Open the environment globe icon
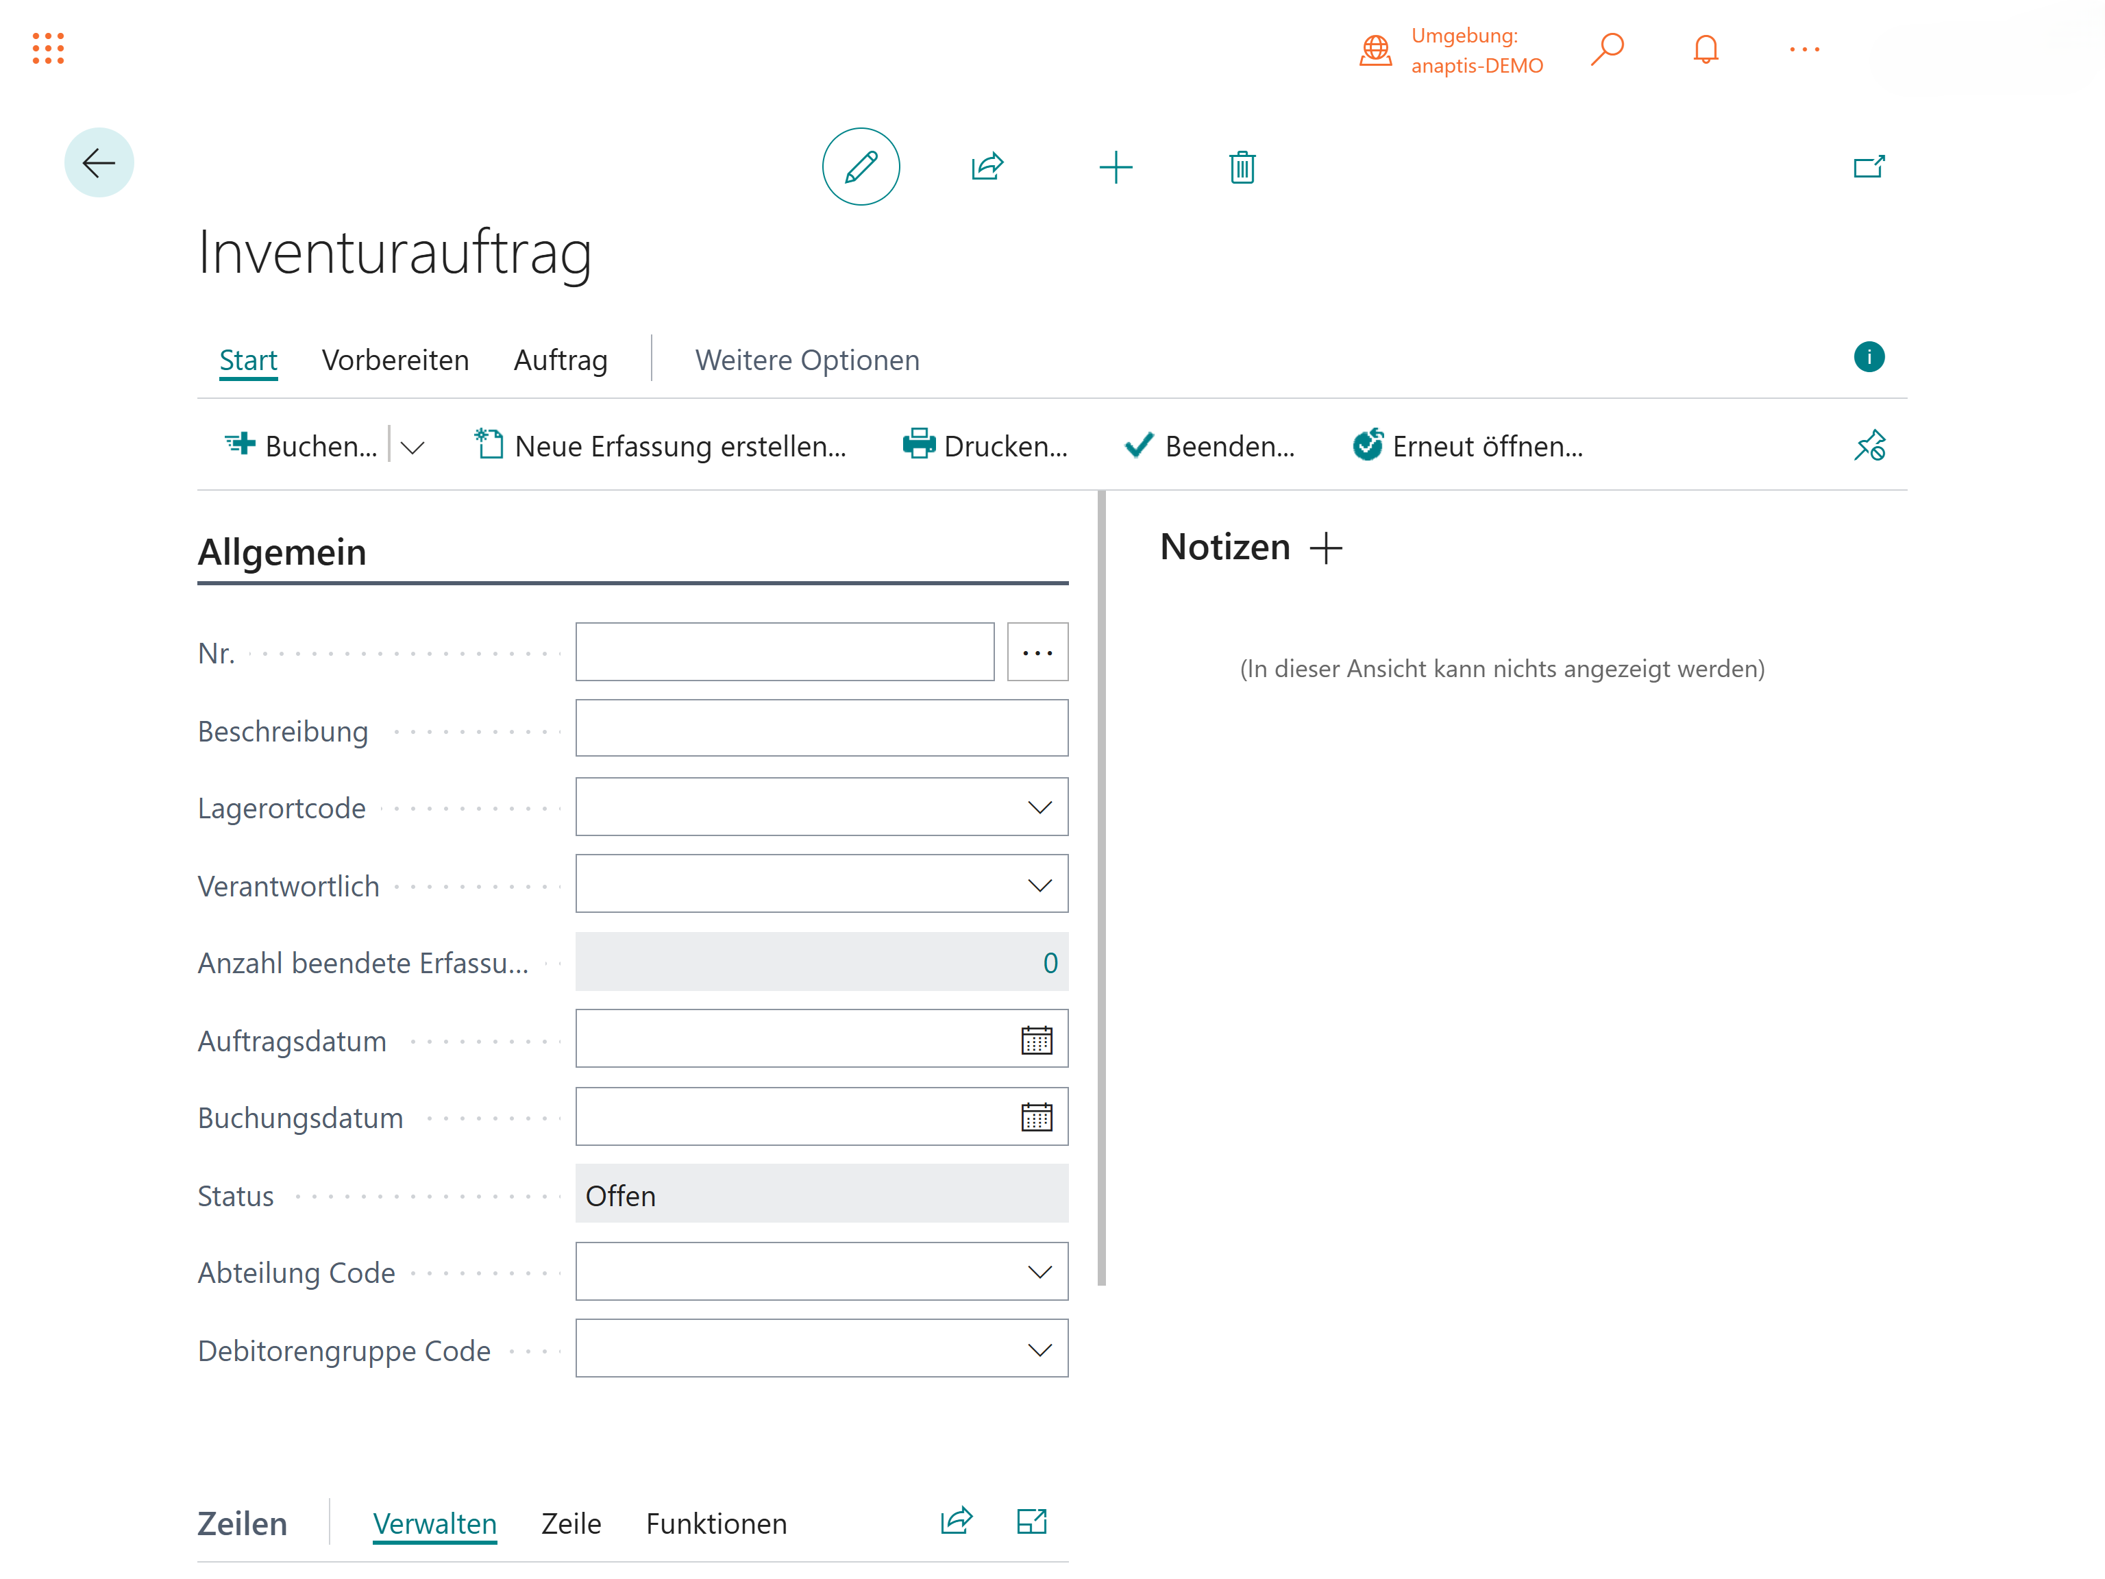 coord(1375,49)
